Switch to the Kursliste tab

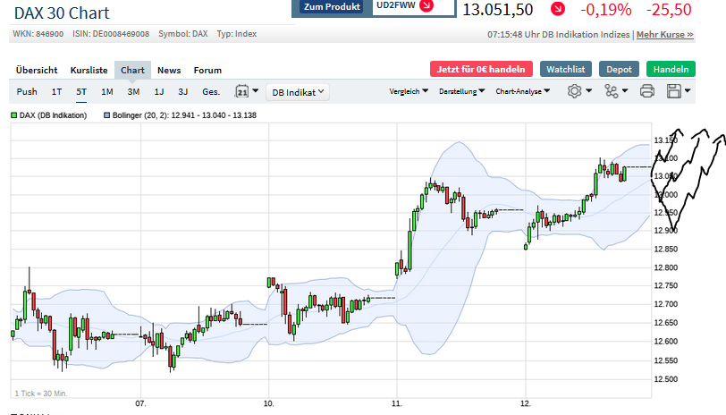(89, 70)
